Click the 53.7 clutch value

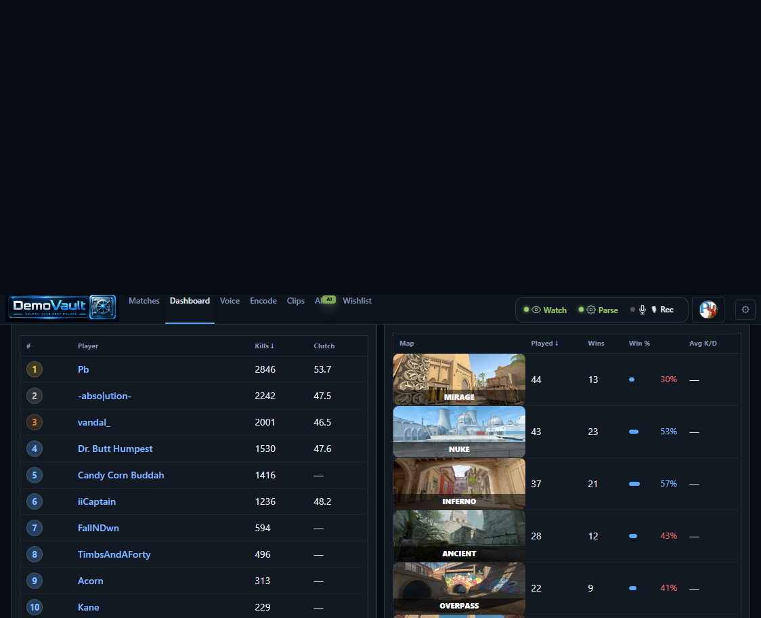(322, 369)
